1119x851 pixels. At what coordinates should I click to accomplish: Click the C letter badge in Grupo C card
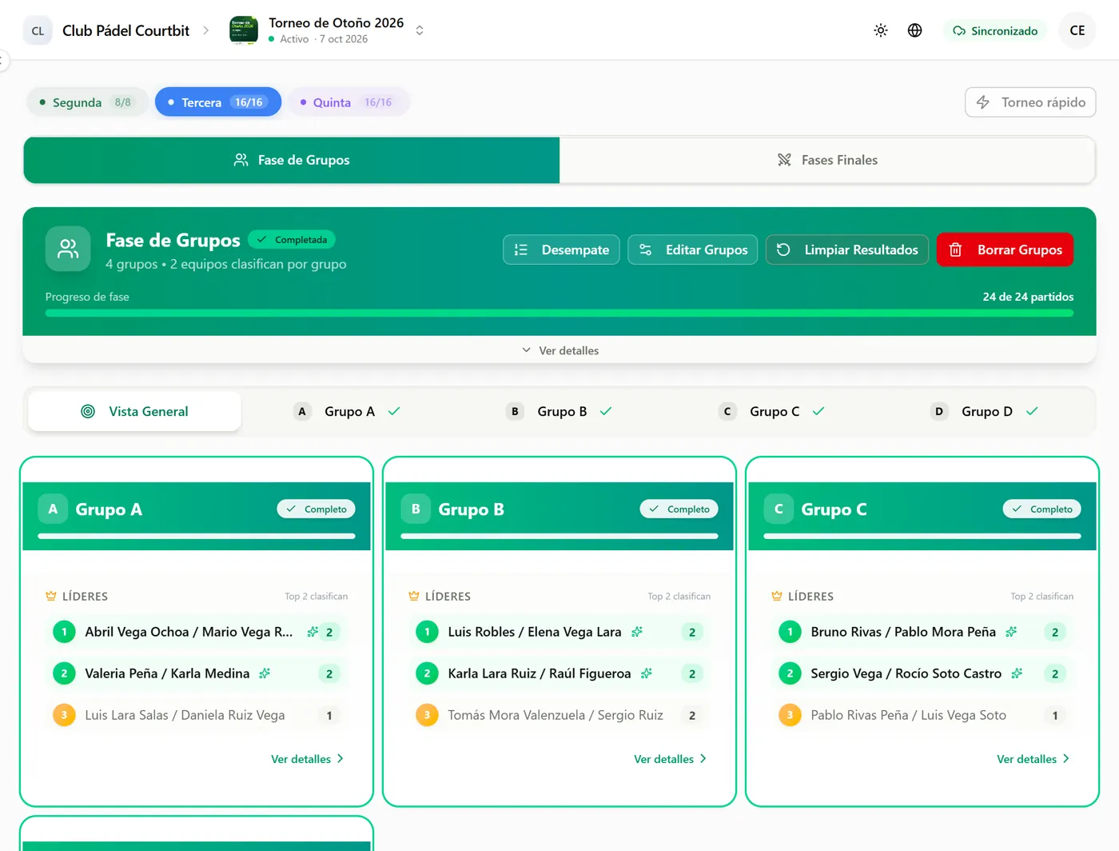coord(779,509)
